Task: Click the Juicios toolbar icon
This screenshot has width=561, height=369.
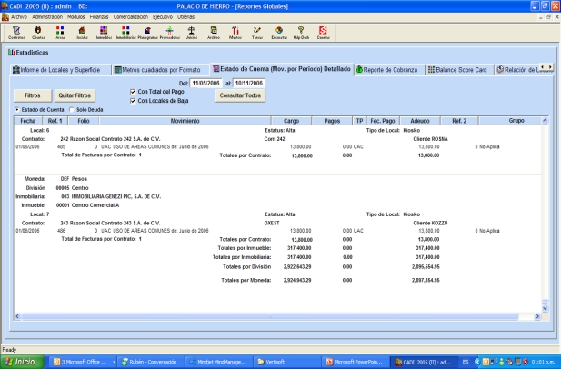Action: point(191,32)
